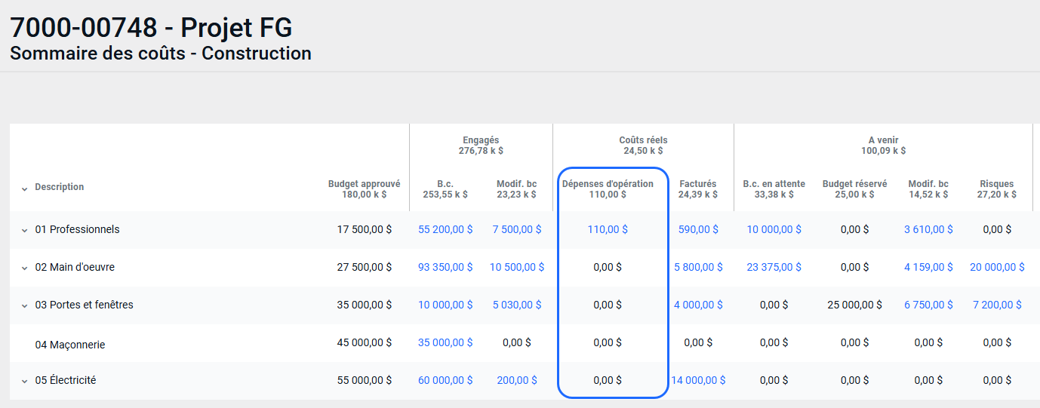
Task: Click the Budget réservé column header
Action: pyautogui.click(x=854, y=189)
